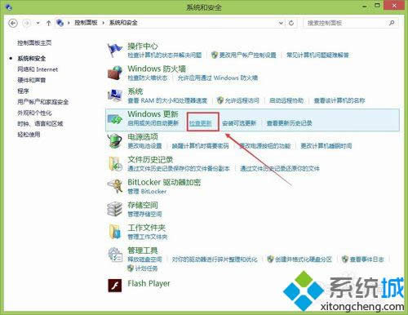Select 程序 in sidebar
Screen dimensions: 408x315
23,91
